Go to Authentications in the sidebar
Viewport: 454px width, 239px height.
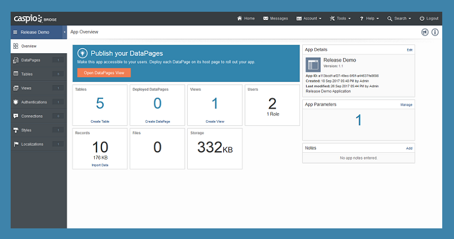point(34,102)
